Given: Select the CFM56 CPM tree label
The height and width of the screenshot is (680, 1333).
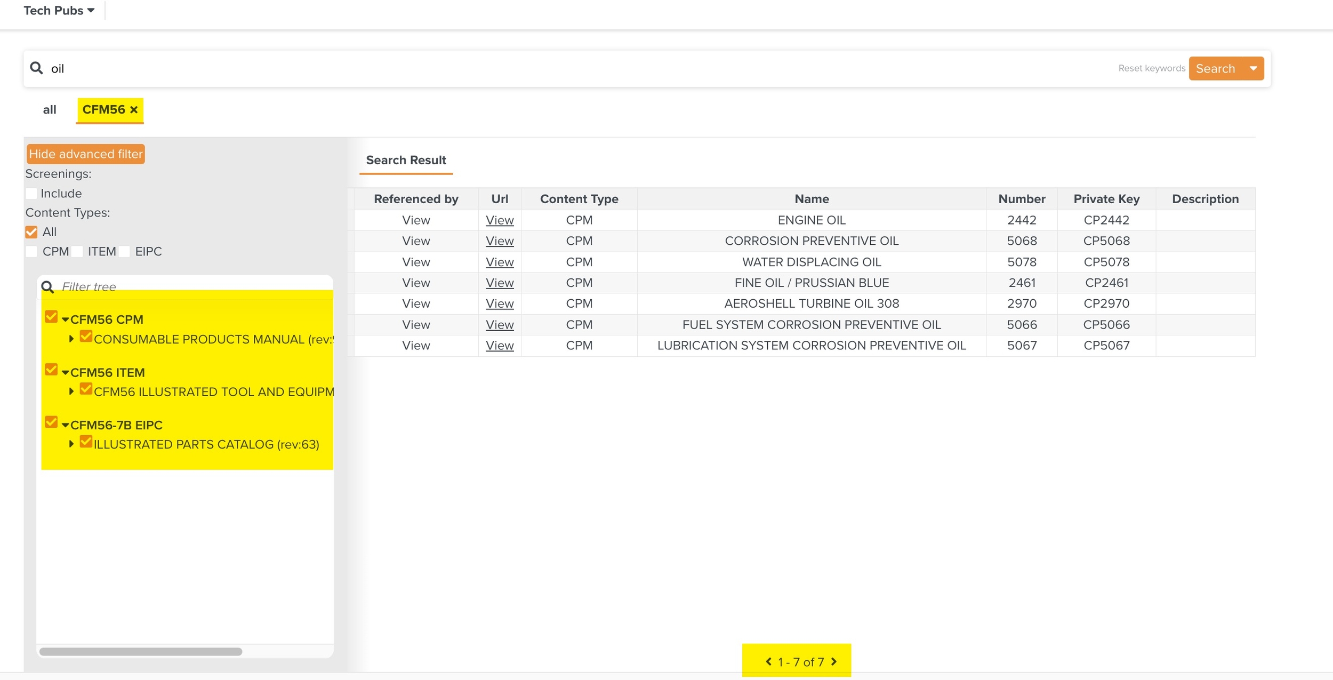Looking at the screenshot, I should [107, 319].
